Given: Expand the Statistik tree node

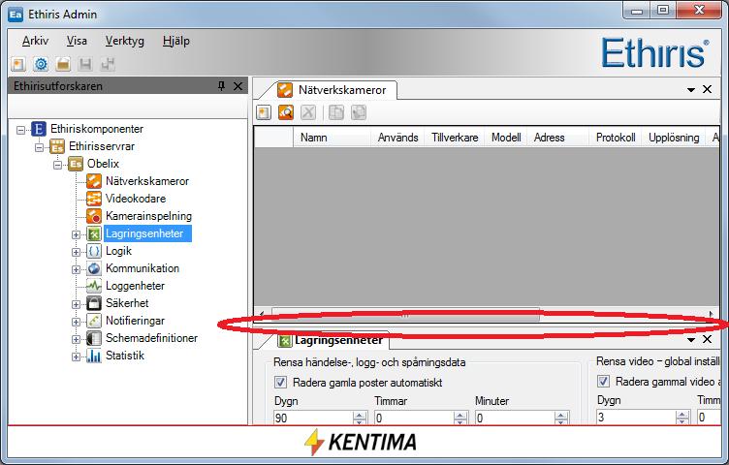Looking at the screenshot, I should (76, 356).
